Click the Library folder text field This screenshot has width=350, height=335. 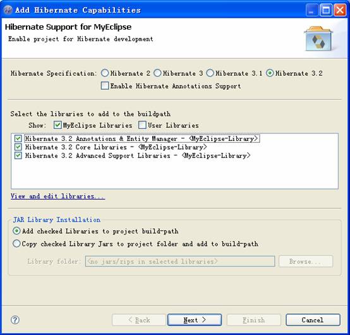pyautogui.click(x=180, y=261)
